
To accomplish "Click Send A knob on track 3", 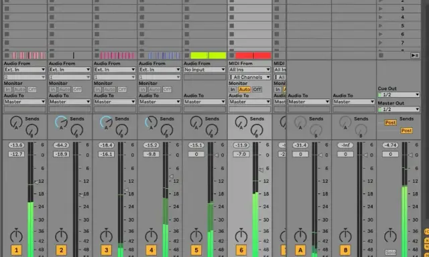I will click(x=106, y=122).
